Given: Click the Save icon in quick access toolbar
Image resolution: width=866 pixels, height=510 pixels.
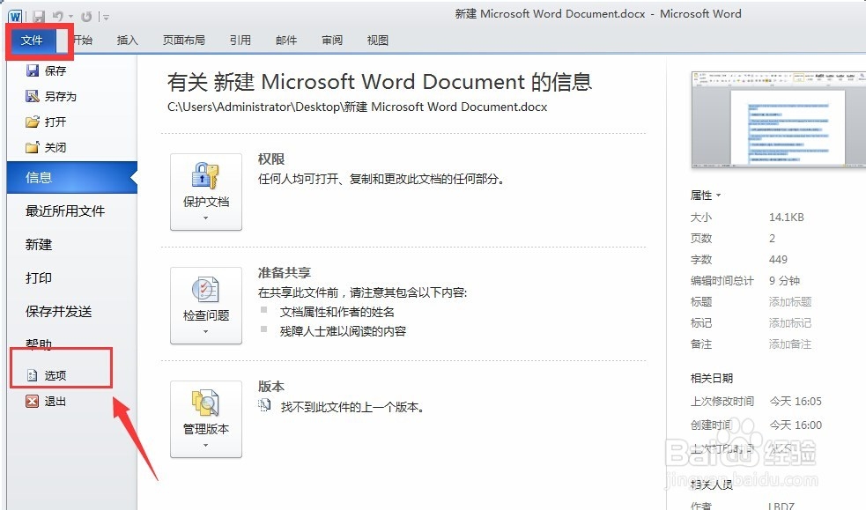Looking at the screenshot, I should [x=38, y=17].
